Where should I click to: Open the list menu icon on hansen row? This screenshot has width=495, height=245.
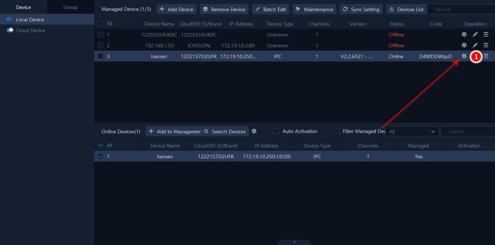tap(486, 56)
